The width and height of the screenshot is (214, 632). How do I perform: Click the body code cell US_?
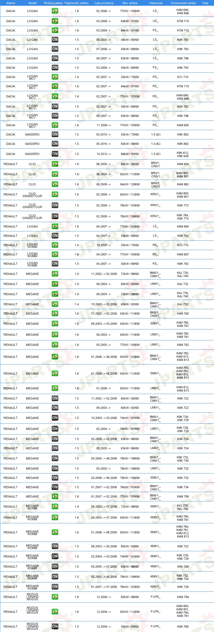click(155, 21)
